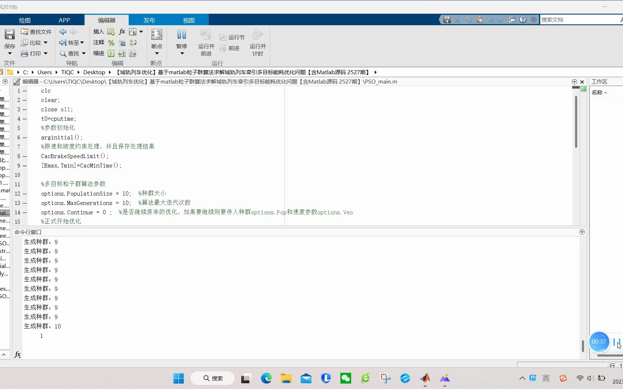Image resolution: width=623 pixels, height=389 pixels.
Task: Expand quick access toolbar options arrow
Action: (x=534, y=19)
